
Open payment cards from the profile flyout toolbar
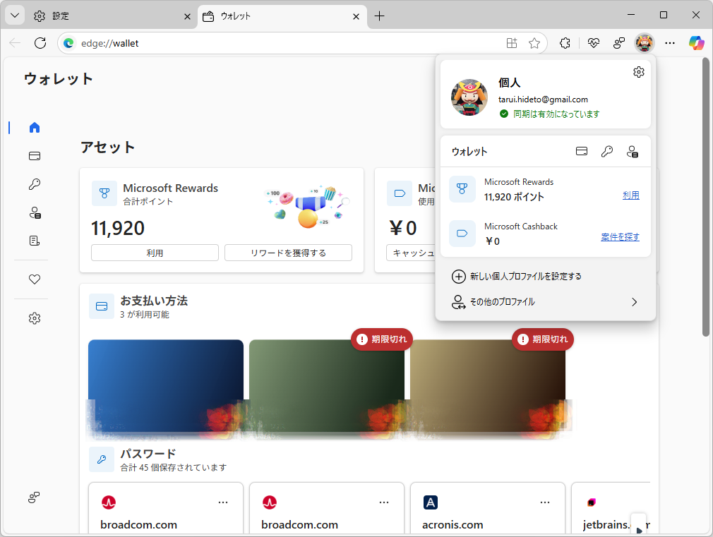(x=581, y=151)
